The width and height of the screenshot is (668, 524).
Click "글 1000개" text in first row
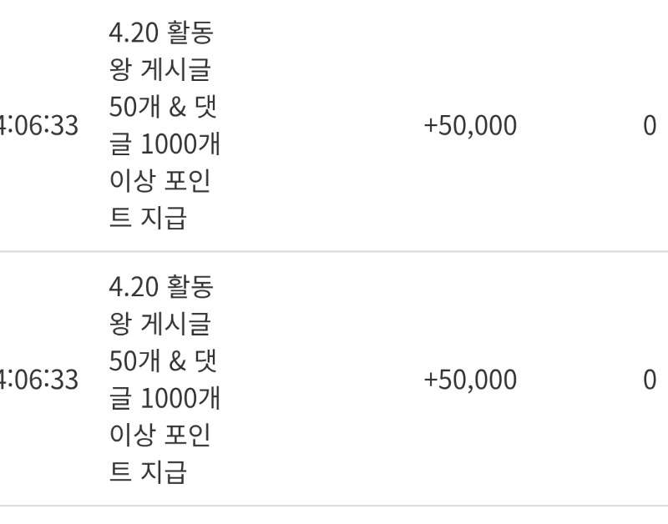coord(164,144)
